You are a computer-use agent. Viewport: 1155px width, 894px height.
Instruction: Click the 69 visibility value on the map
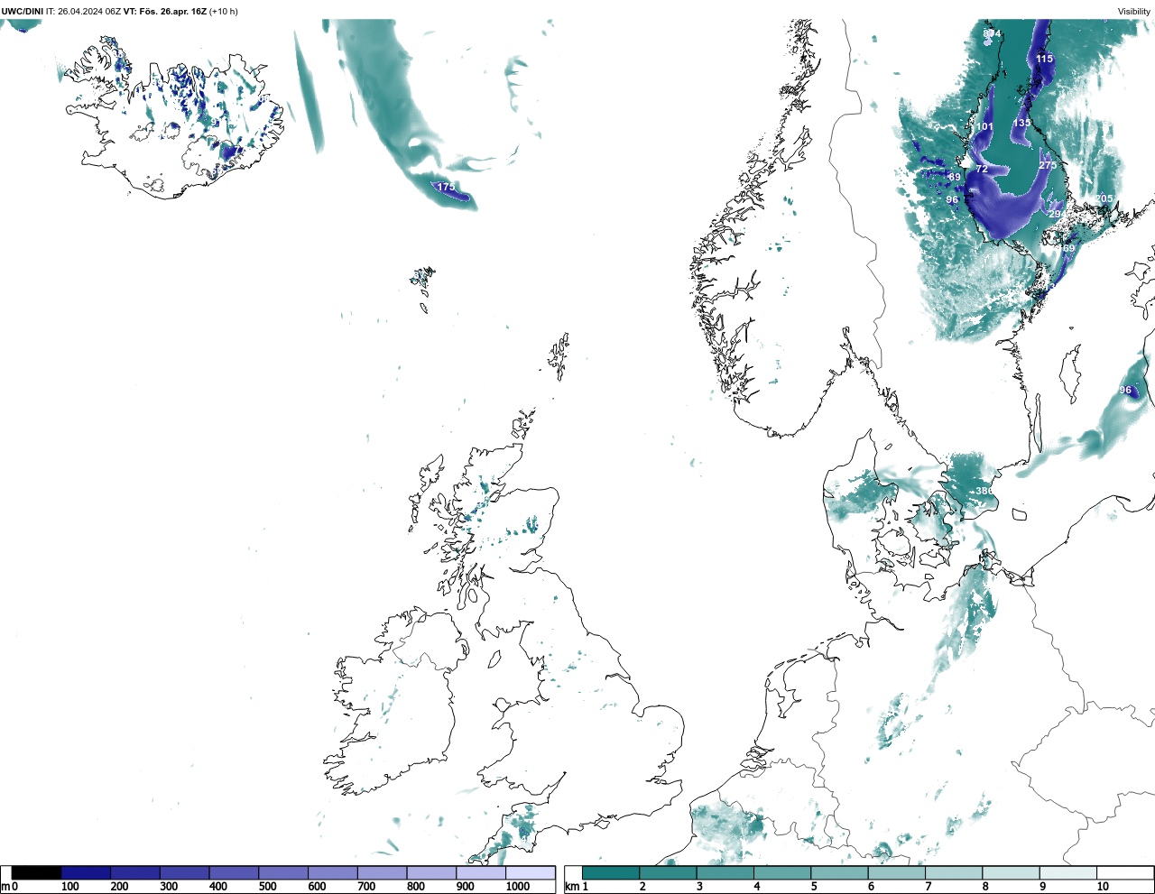pyautogui.click(x=1068, y=248)
